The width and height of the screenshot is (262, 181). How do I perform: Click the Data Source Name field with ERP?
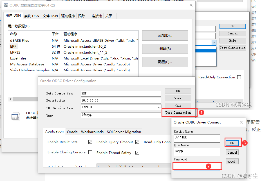click(121, 94)
